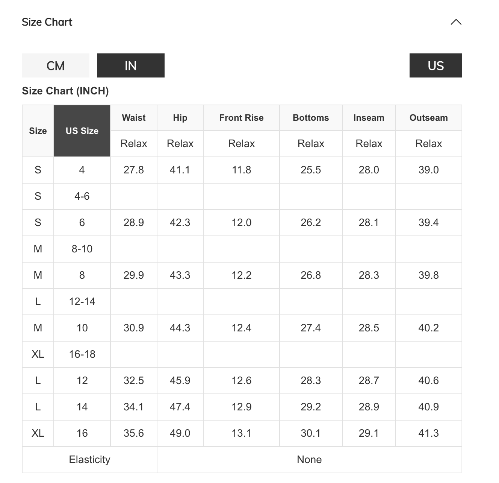
Task: Select the US size 12-14 cell
Action: click(82, 302)
